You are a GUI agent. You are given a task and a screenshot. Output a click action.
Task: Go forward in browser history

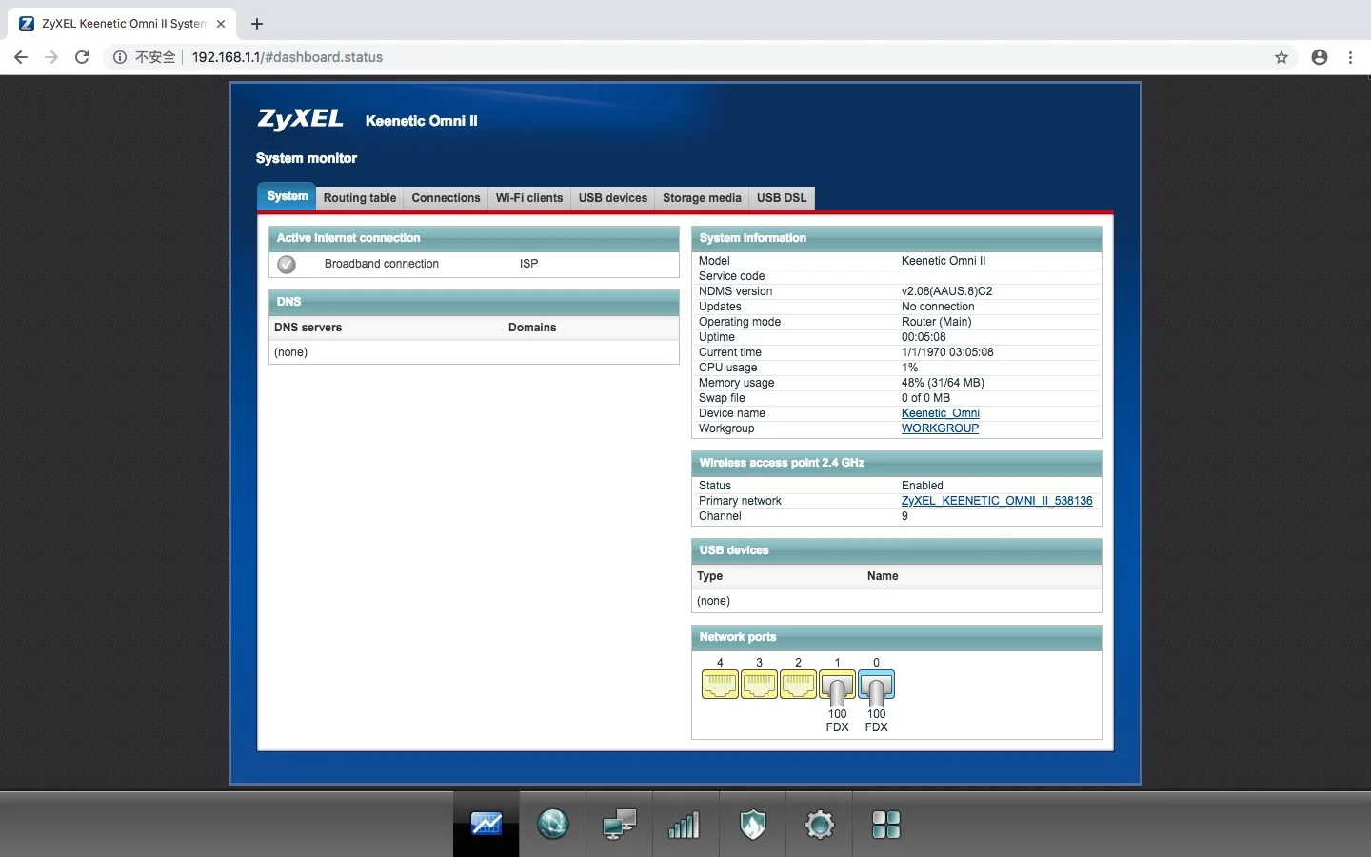click(x=51, y=57)
